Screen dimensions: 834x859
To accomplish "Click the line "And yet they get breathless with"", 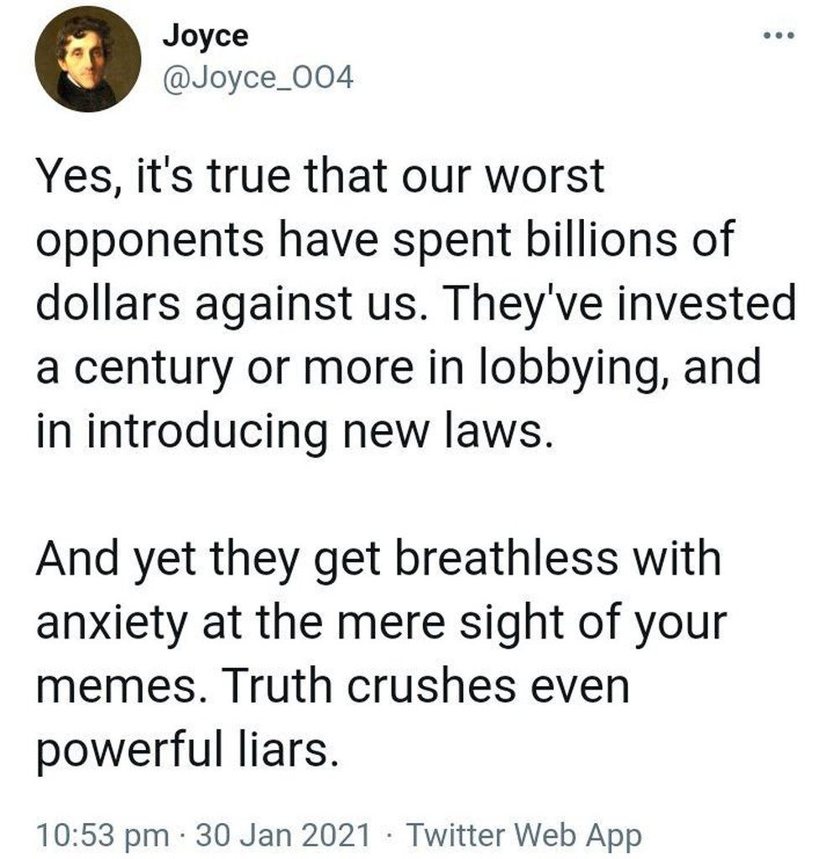I will (x=378, y=557).
